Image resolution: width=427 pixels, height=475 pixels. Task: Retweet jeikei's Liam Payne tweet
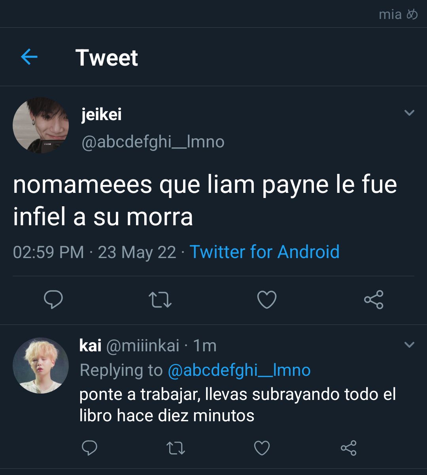click(160, 300)
